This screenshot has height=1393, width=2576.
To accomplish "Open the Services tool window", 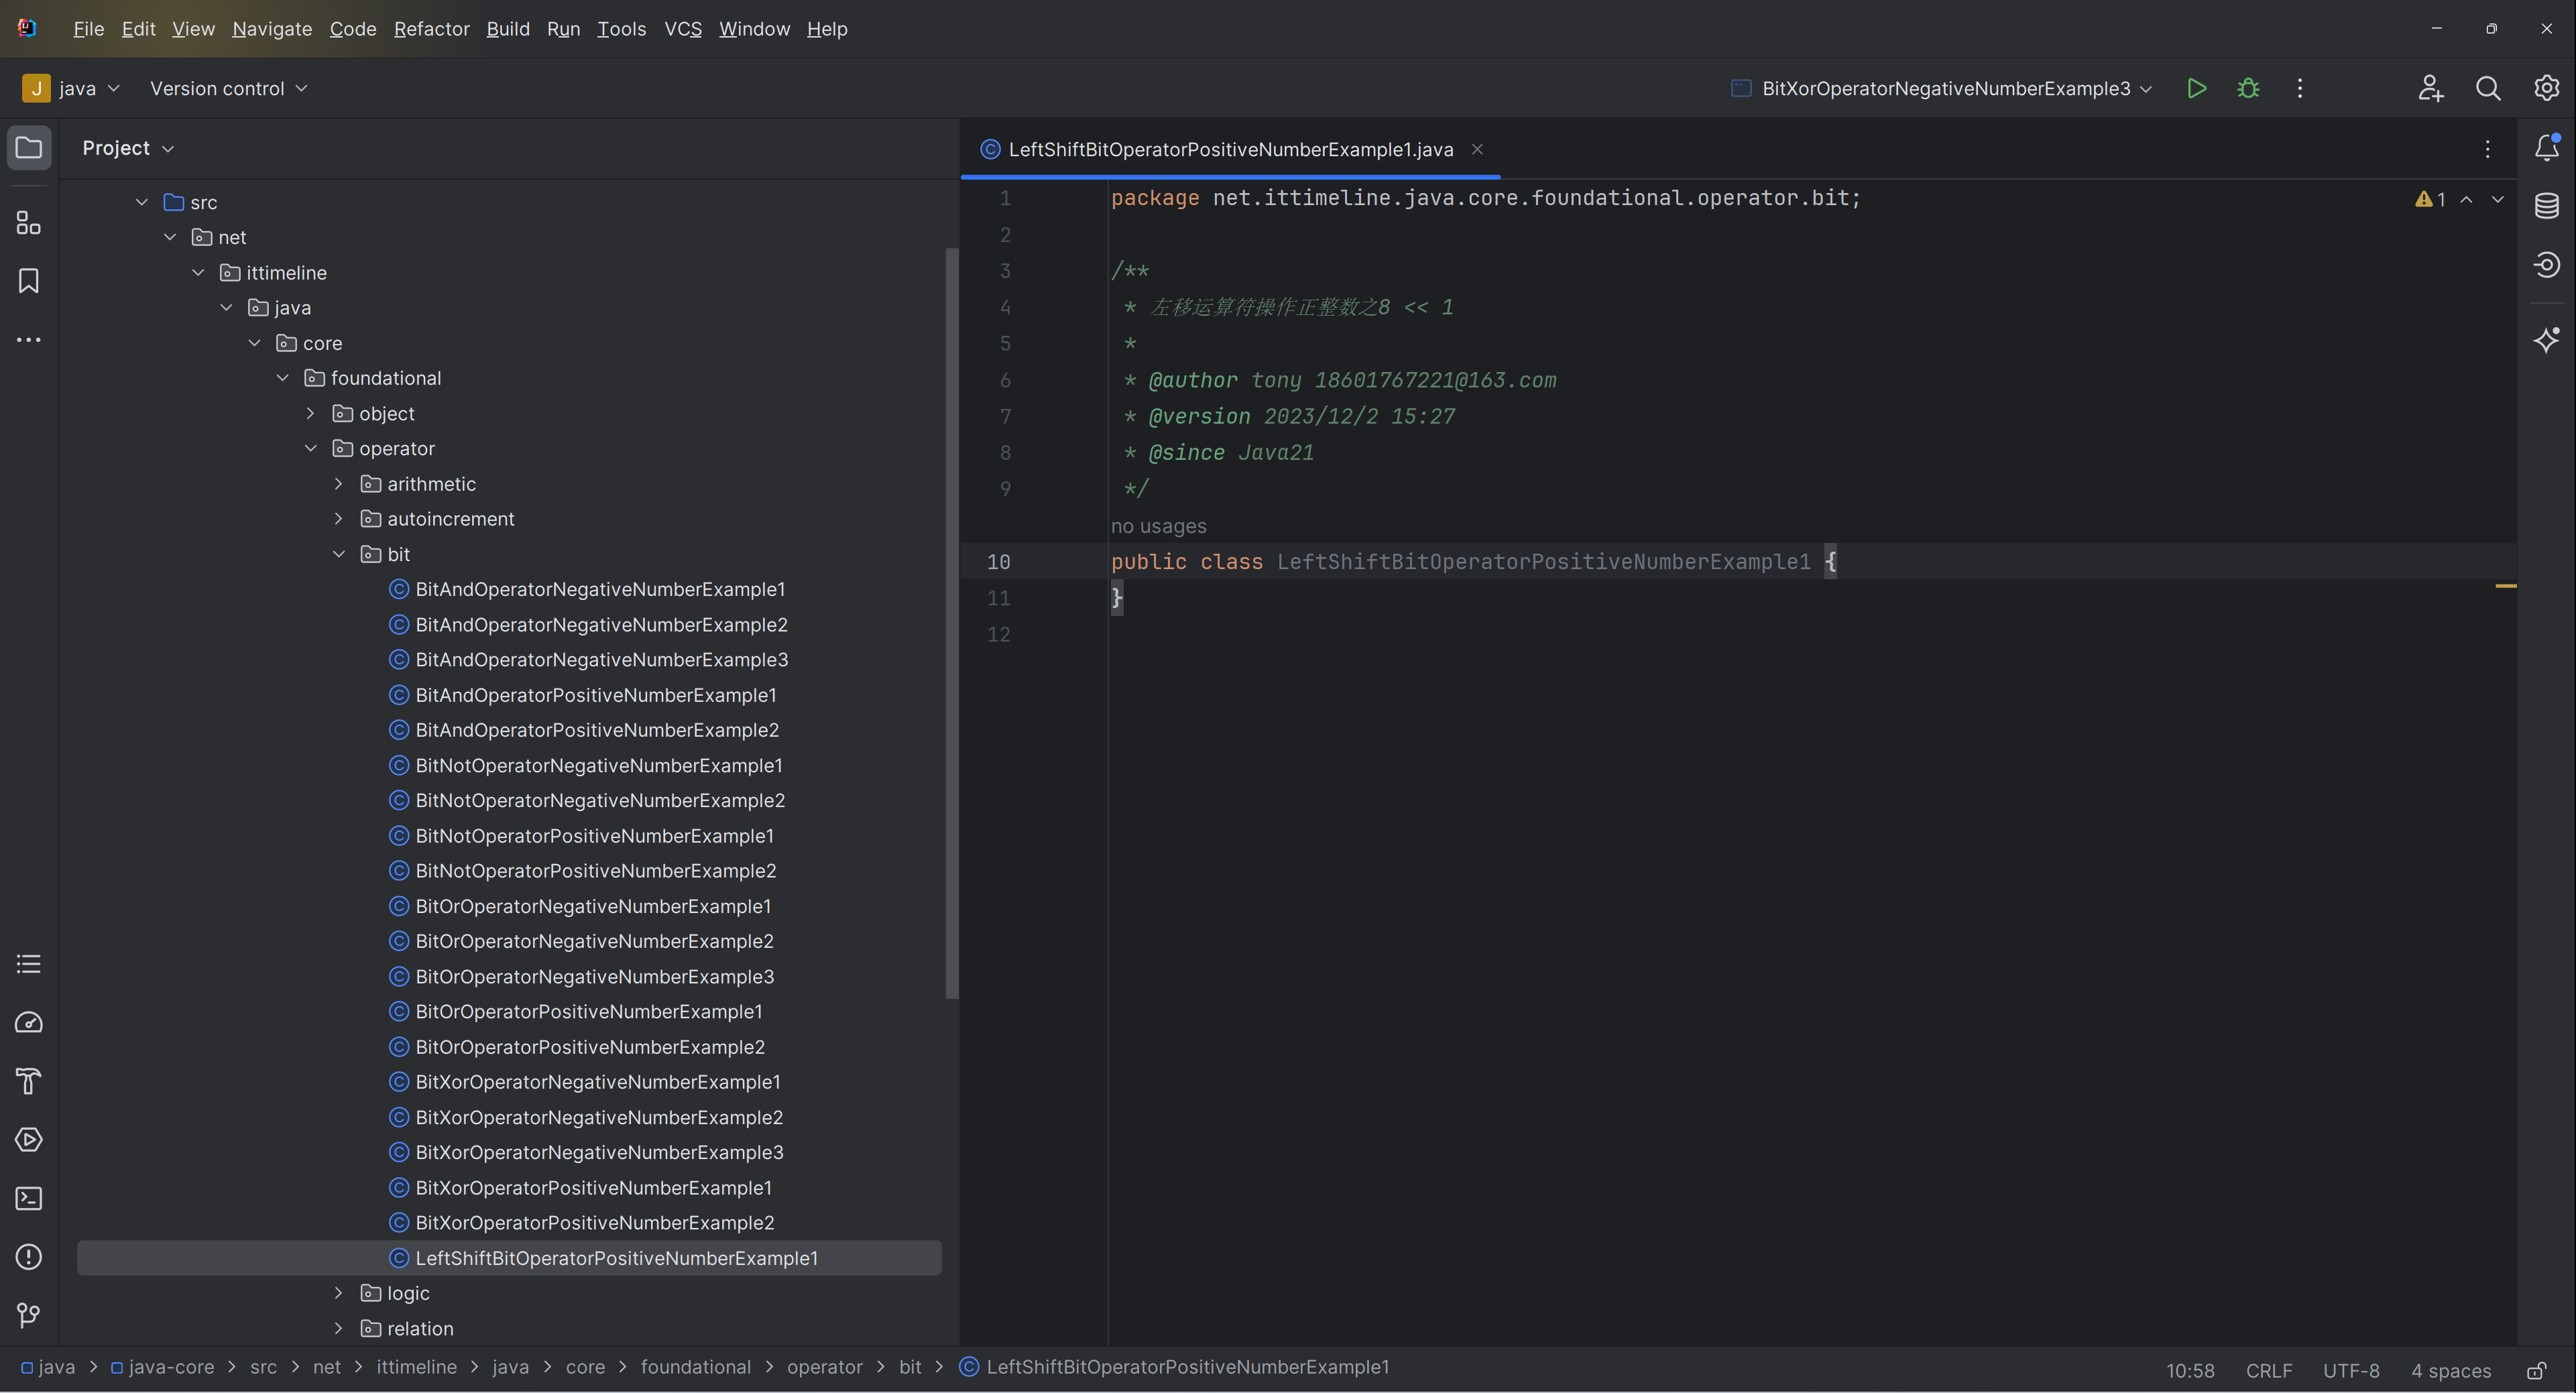I will coord(29,1140).
